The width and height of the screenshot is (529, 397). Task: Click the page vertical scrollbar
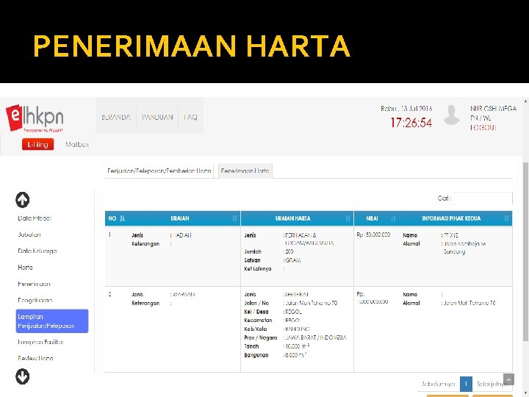click(525, 251)
